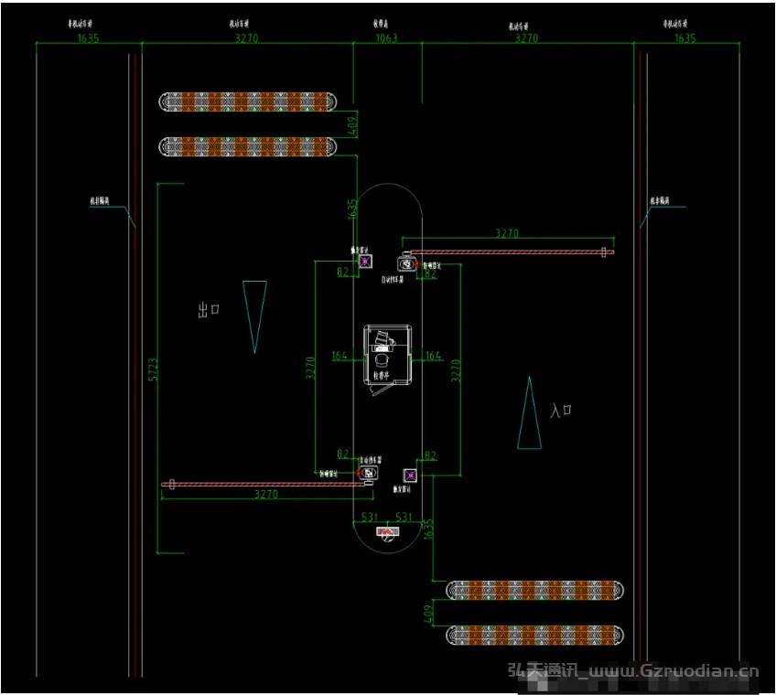Click the 入口 entrance text label

561,411
